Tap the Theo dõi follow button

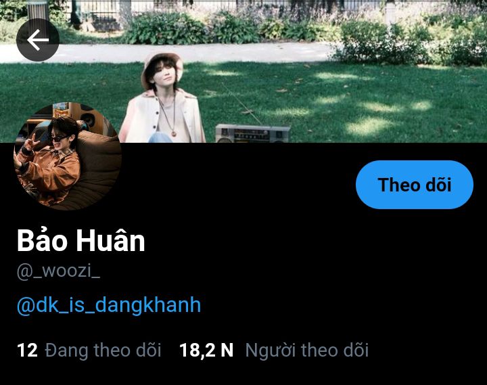[x=415, y=185]
